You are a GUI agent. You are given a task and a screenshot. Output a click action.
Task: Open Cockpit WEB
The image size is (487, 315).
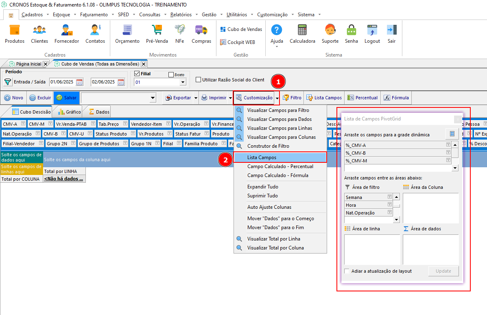(238, 42)
